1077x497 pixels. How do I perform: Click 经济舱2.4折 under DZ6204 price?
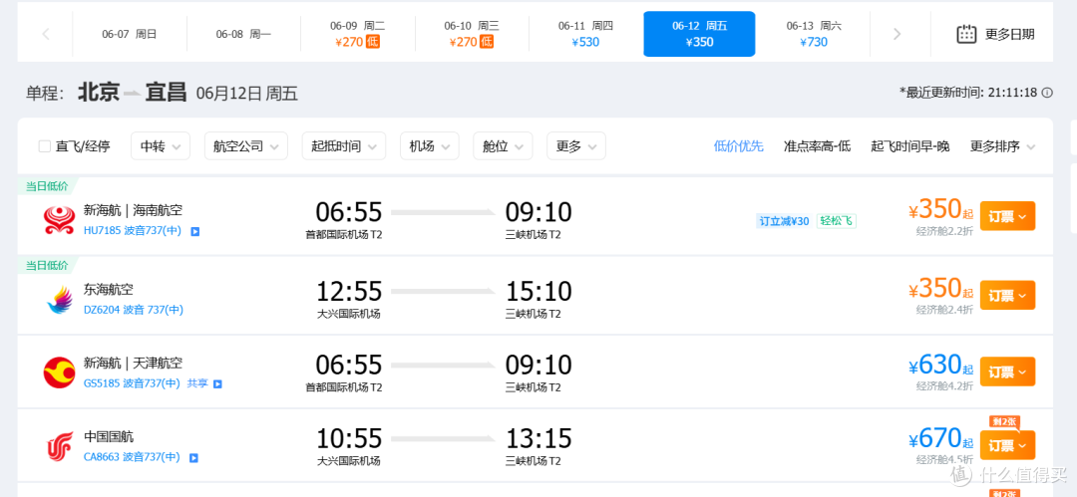click(x=944, y=311)
